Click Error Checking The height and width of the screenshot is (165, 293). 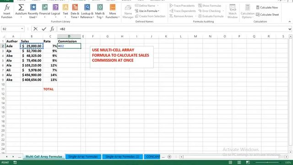[x=209, y=11]
